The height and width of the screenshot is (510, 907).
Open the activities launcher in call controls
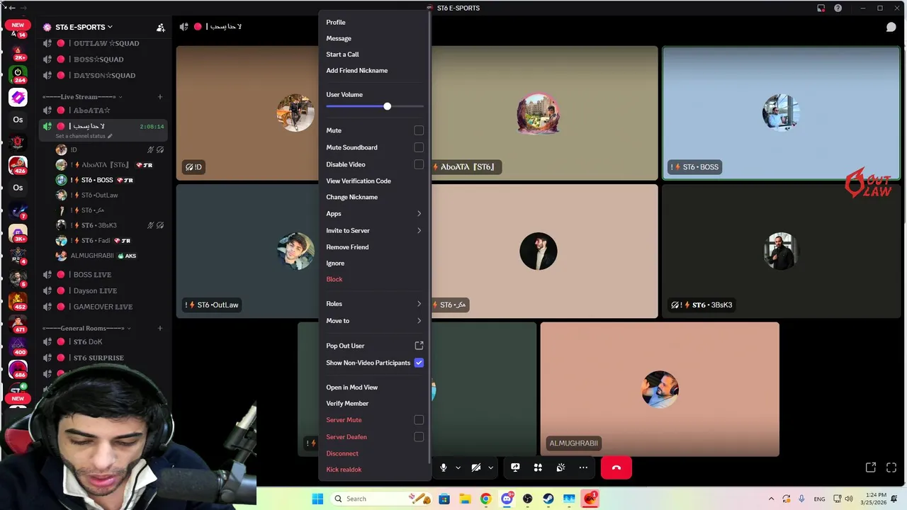pos(538,467)
